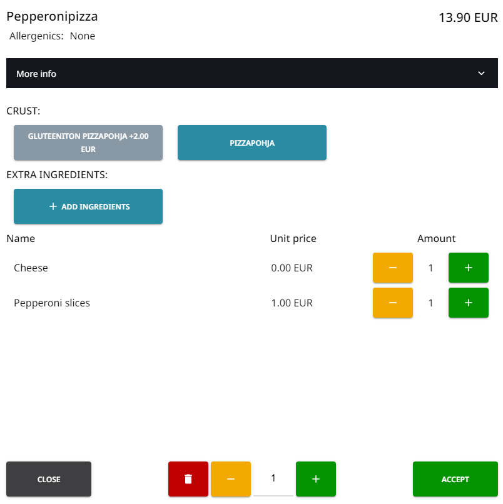
Task: Accept the pizza order
Action: click(x=455, y=479)
